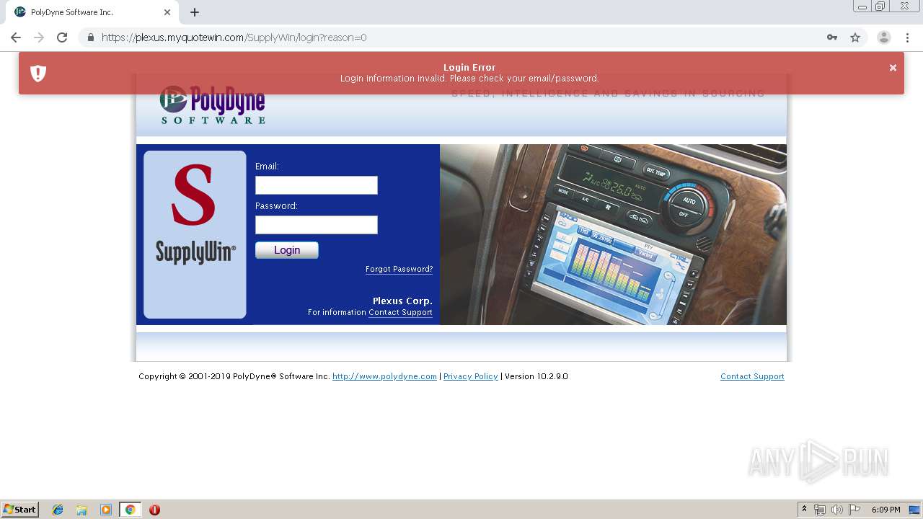Click the PolyDyne Software logo
923x519 pixels.
coord(213,105)
